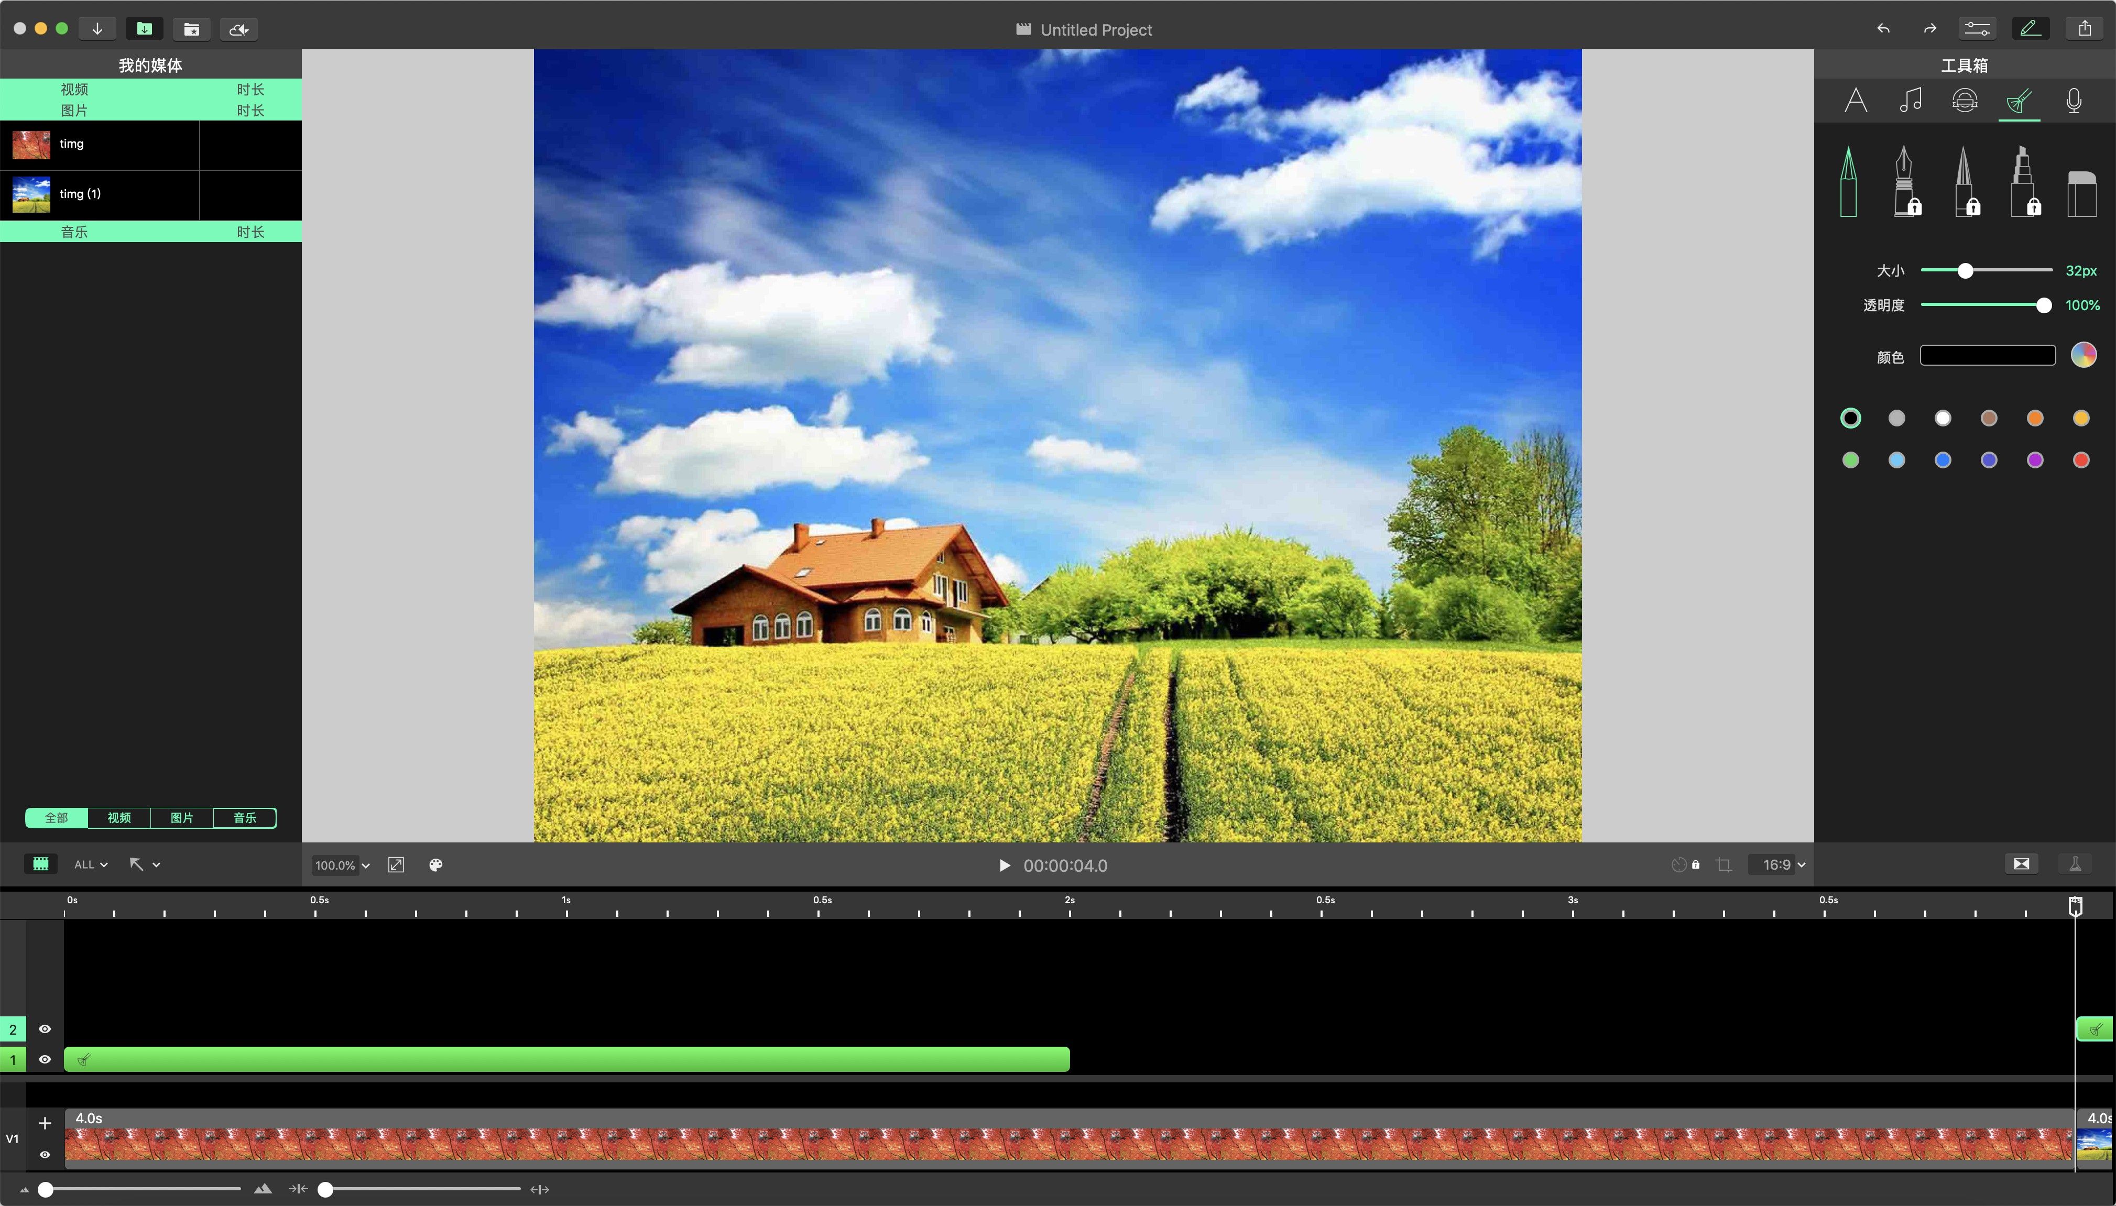Screen dimensions: 2116x1206
Task: Toggle the green pencil toolbox icon
Action: [2030, 29]
